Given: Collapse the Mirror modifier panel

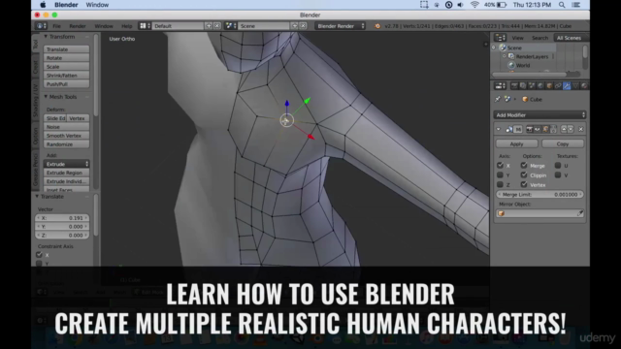Looking at the screenshot, I should 498,129.
